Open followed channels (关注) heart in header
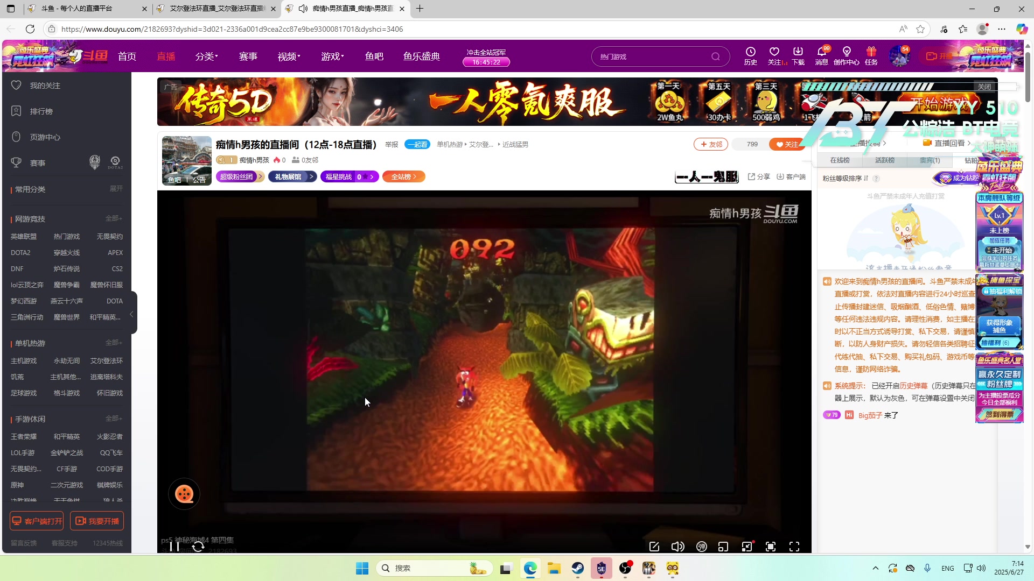This screenshot has height=581, width=1034. click(774, 55)
